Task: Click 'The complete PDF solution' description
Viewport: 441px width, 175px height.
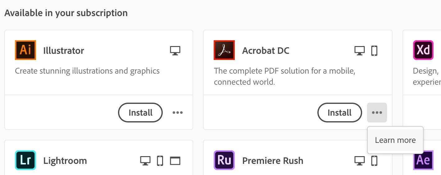Action: (x=284, y=77)
